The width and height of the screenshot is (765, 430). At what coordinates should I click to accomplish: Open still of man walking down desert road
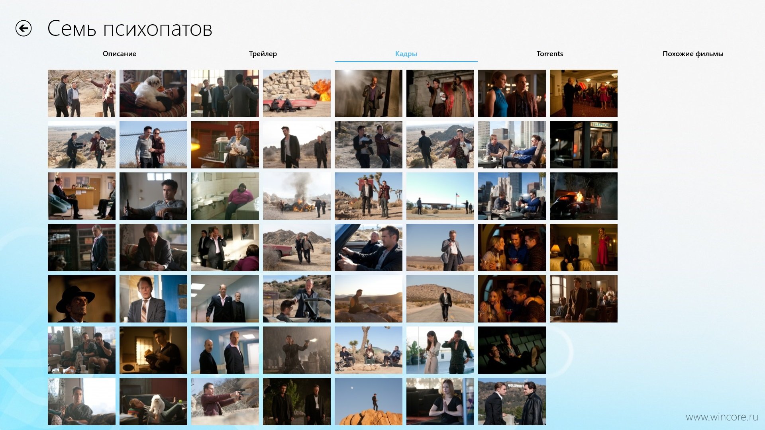click(440, 299)
